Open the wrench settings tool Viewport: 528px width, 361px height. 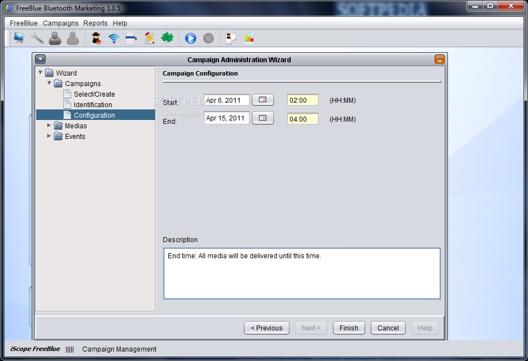point(37,38)
